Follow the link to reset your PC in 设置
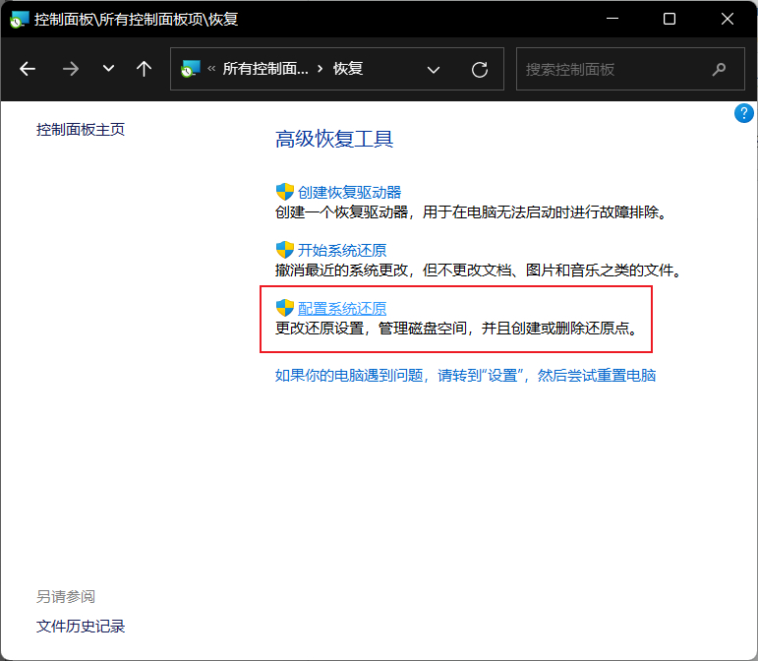Screen dimensions: 758x661 pos(465,375)
